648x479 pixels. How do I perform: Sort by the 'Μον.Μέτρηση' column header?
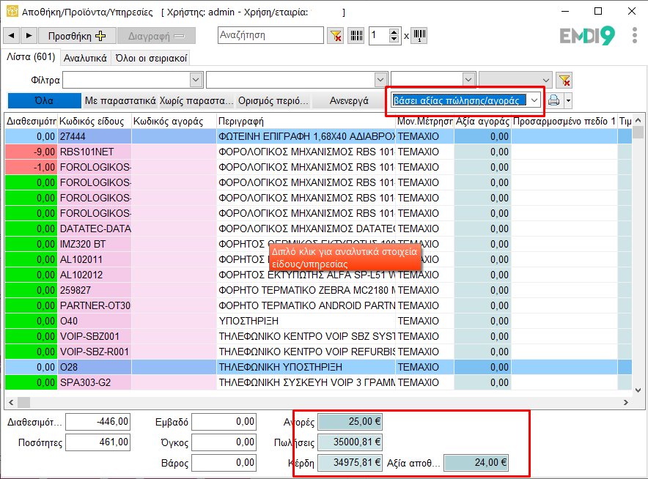425,122
